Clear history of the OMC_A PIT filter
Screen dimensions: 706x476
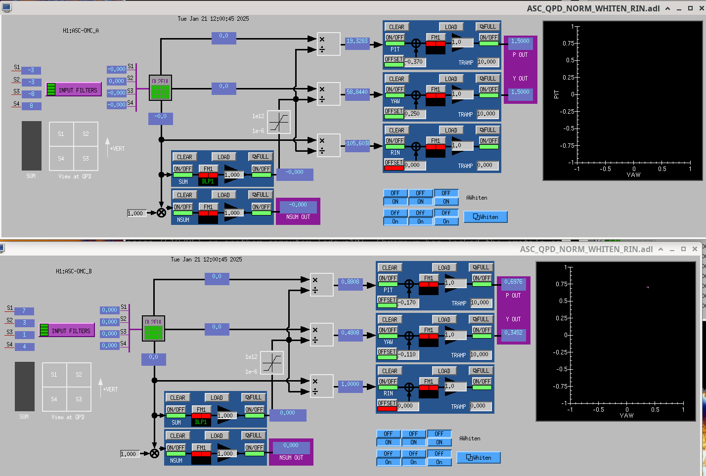pos(397,27)
